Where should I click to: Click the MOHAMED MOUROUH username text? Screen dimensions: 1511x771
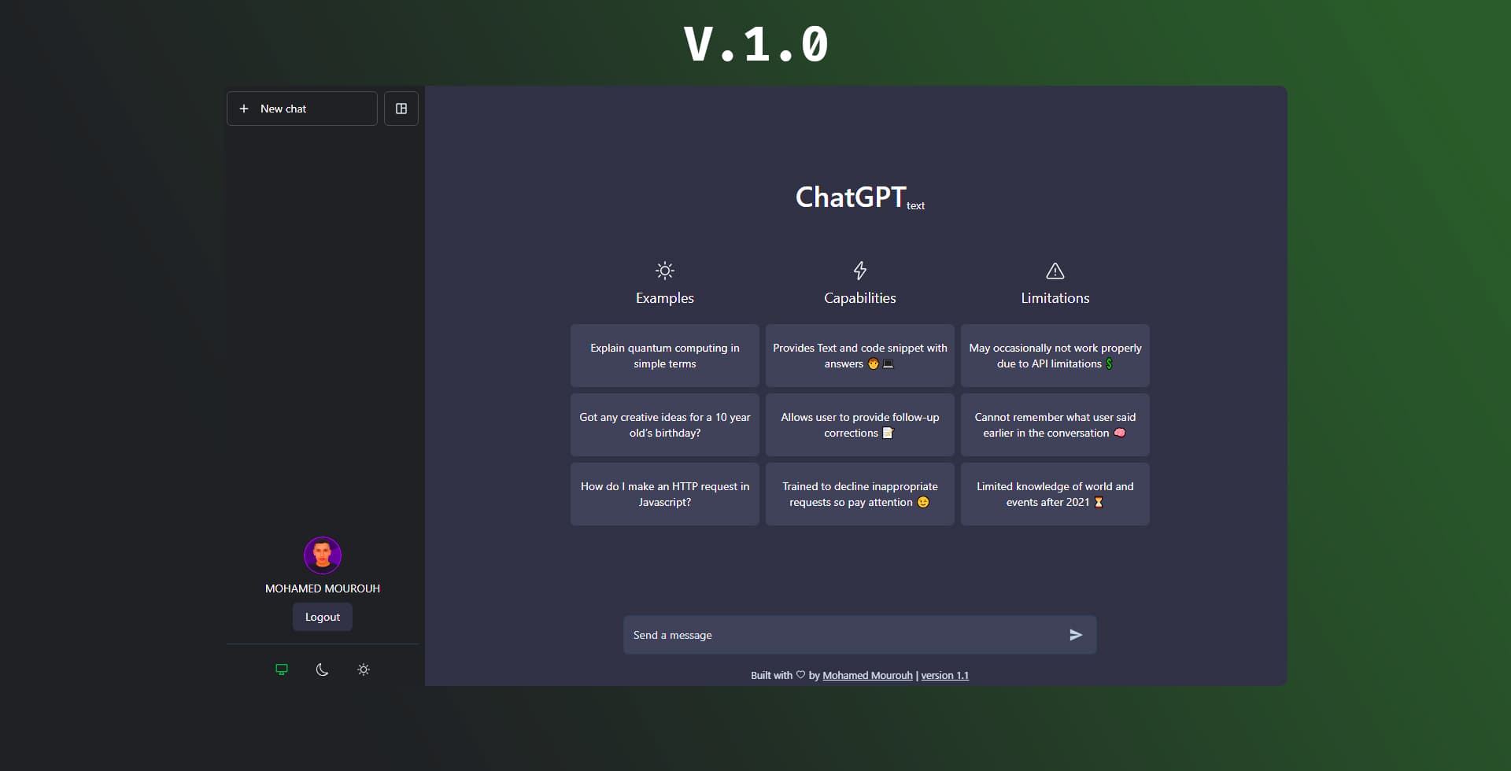[323, 588]
